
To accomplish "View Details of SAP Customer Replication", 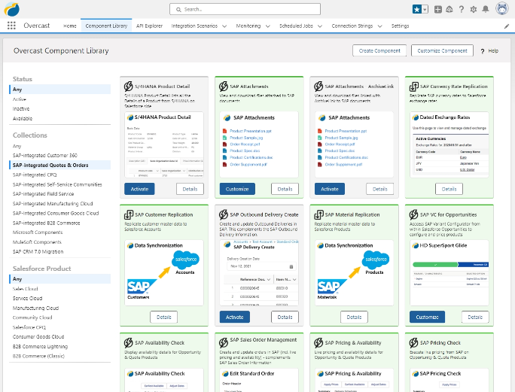I will (164, 318).
